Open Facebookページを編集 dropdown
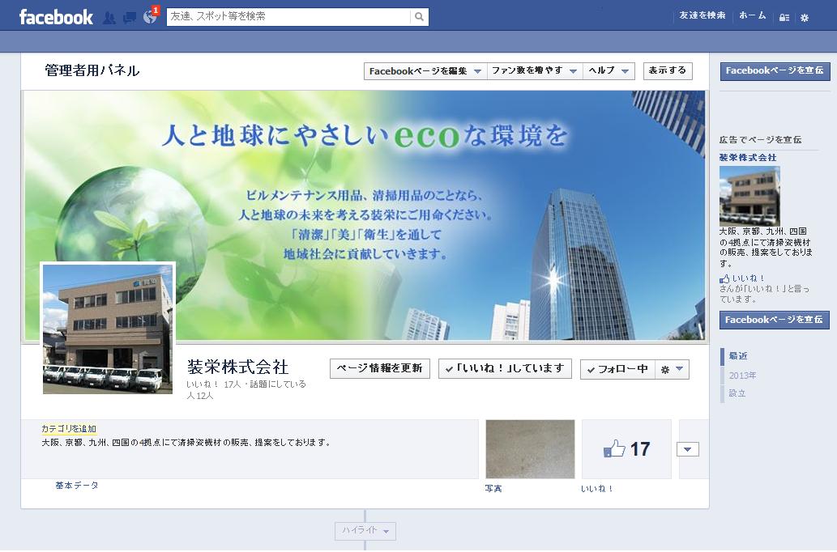The width and height of the screenshot is (837, 552). (425, 71)
